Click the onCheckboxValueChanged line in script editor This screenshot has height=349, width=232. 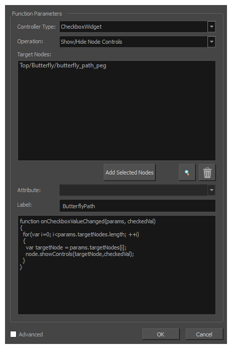click(x=88, y=221)
